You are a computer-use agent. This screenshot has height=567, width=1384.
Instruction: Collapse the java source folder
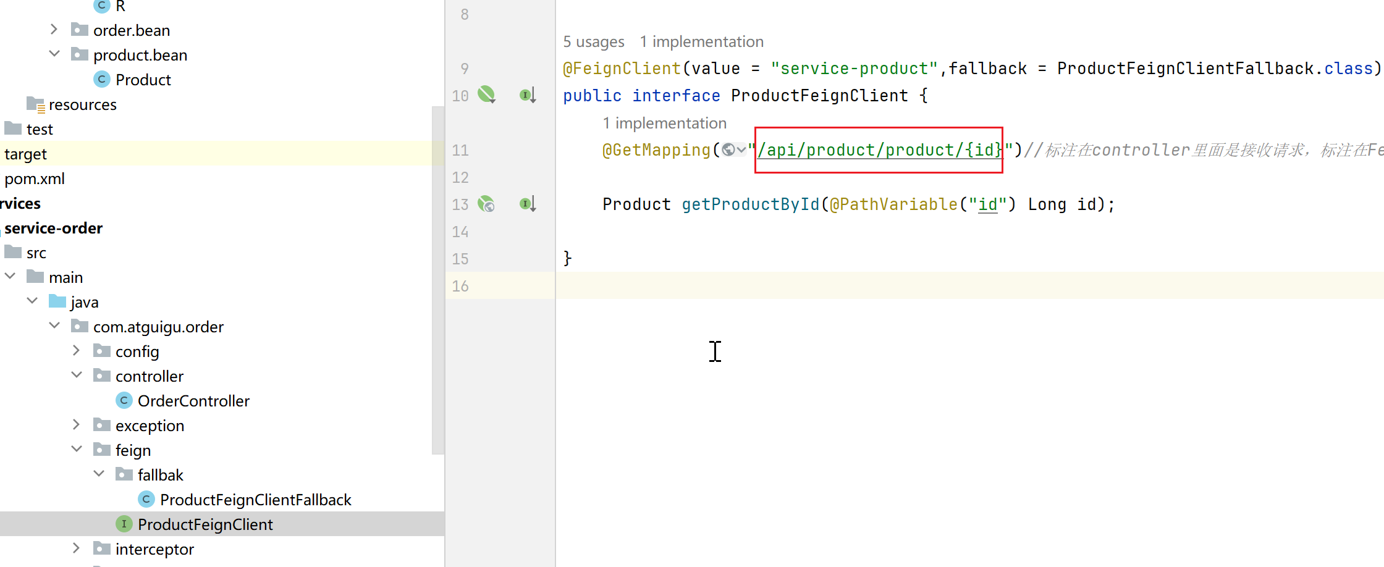point(32,301)
